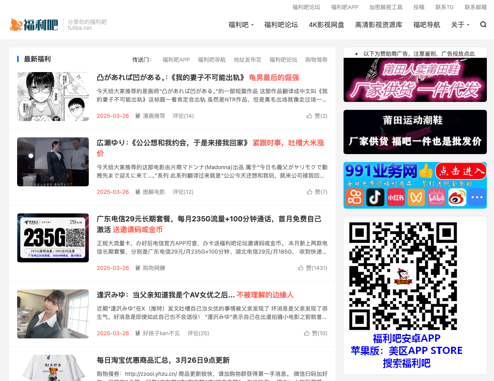Click 福利吧导航 in 传送门 row
The image size is (494, 381).
[x=212, y=60]
